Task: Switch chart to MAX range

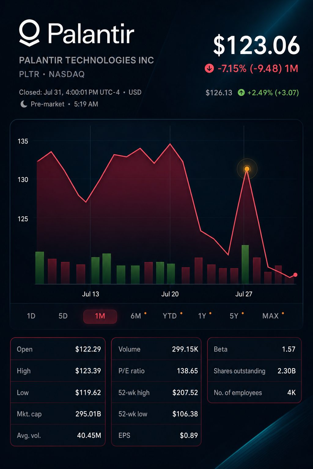Action: click(271, 316)
